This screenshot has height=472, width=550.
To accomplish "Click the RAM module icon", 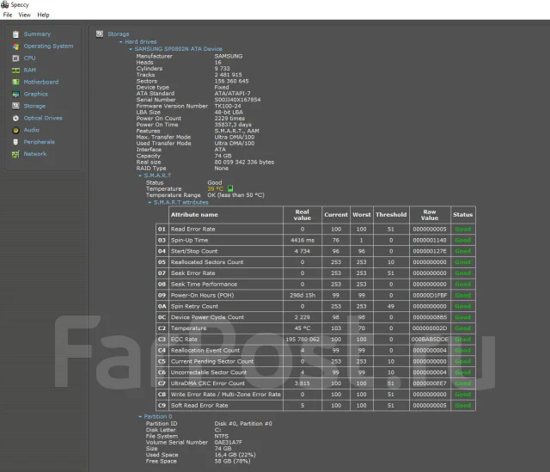I will 15,70.
